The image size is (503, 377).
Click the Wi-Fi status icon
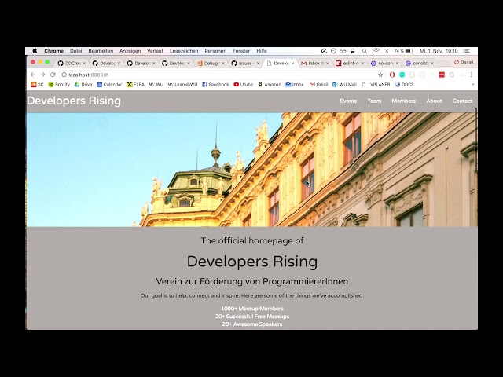click(376, 51)
